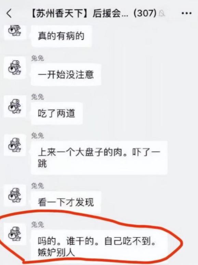Screen dimensions: 198x265
Task: Tap the muted bell icon beside (307)
Action: (x=162, y=13)
